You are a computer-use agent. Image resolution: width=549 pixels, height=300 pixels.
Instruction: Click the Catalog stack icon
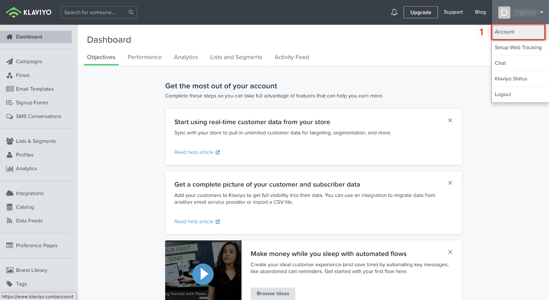10,207
